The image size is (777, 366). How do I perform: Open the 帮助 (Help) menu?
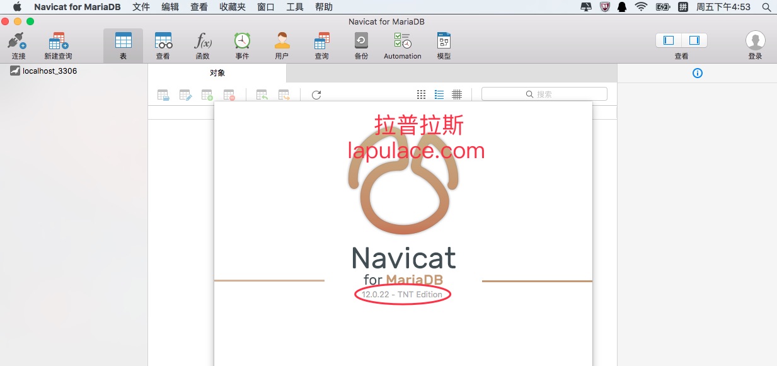tap(324, 7)
